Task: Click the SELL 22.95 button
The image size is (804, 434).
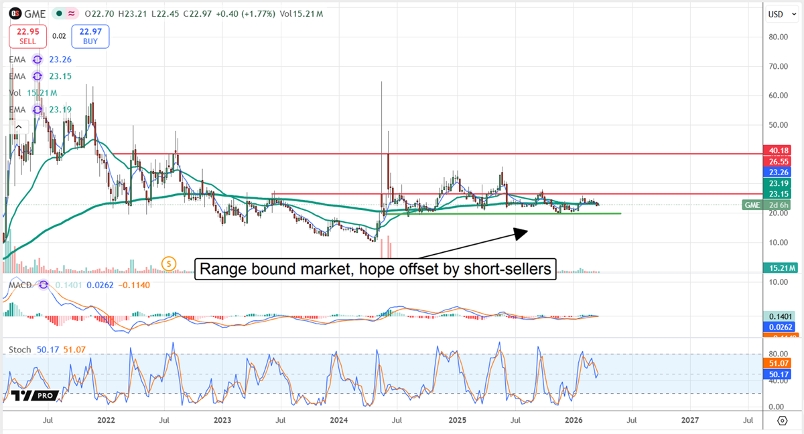Action: 27,35
